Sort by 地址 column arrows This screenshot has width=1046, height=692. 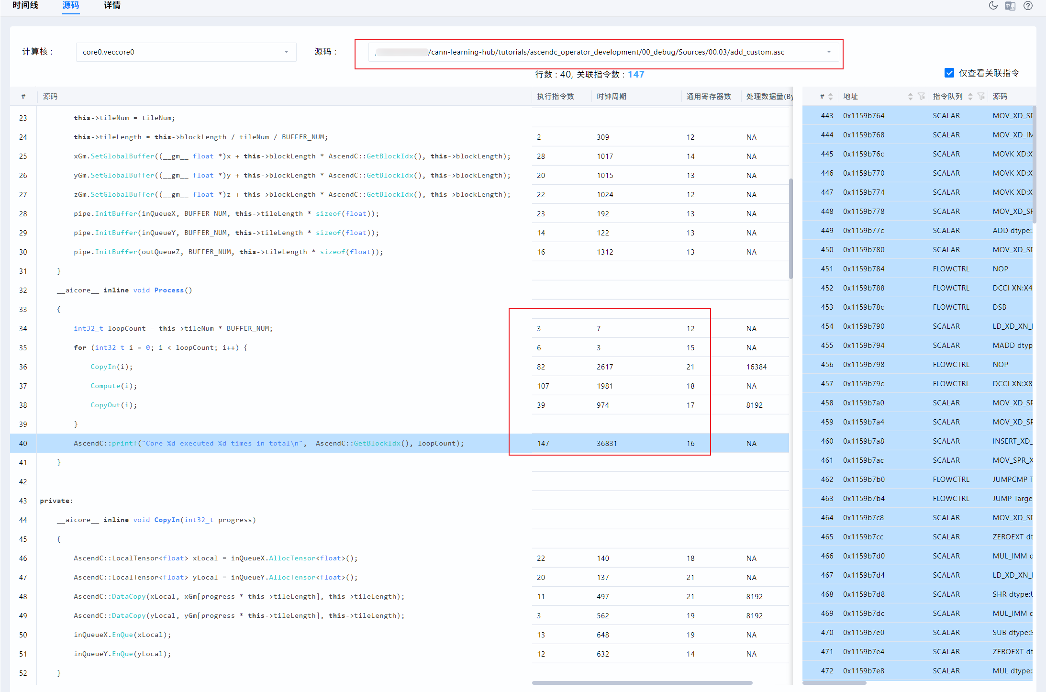coord(910,97)
